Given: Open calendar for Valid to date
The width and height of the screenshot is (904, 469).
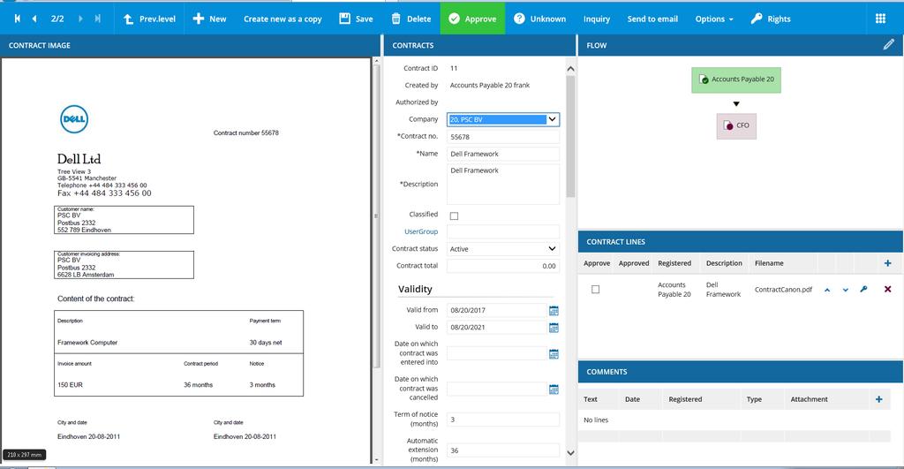Looking at the screenshot, I should click(x=554, y=328).
